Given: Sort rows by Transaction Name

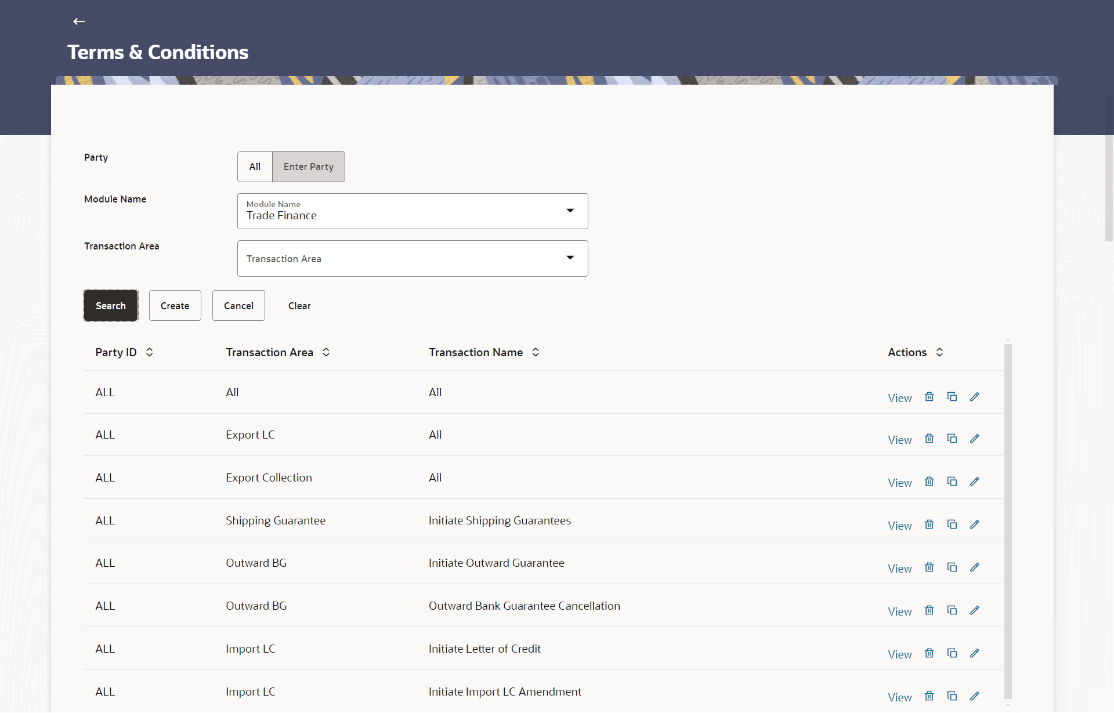Looking at the screenshot, I should tap(535, 352).
